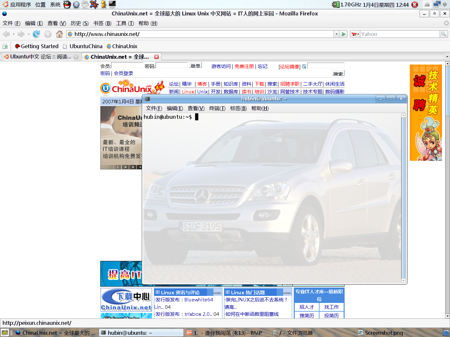Click the red X icon in system panel

[x=415, y=5]
